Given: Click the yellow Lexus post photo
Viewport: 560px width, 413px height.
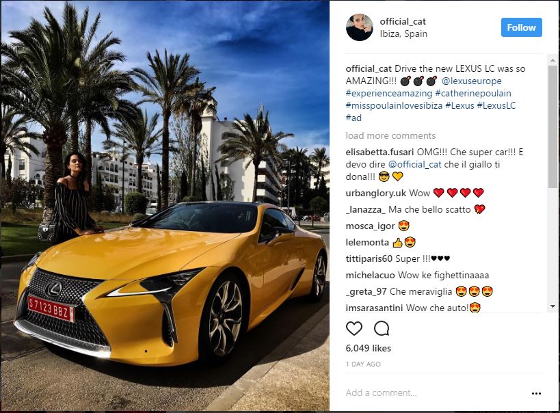Looking at the screenshot, I should click(165, 206).
